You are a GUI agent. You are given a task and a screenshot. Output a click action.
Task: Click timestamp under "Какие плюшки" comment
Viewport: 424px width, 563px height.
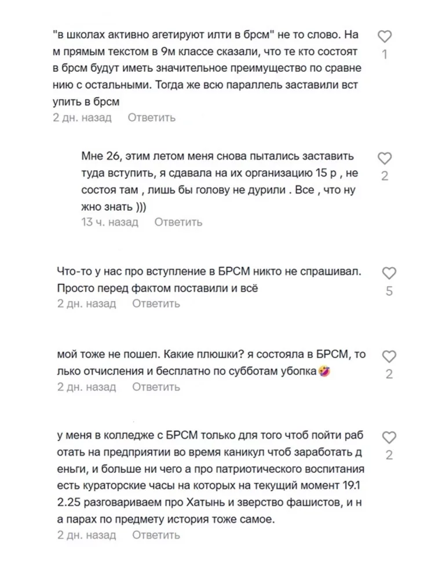click(x=87, y=386)
